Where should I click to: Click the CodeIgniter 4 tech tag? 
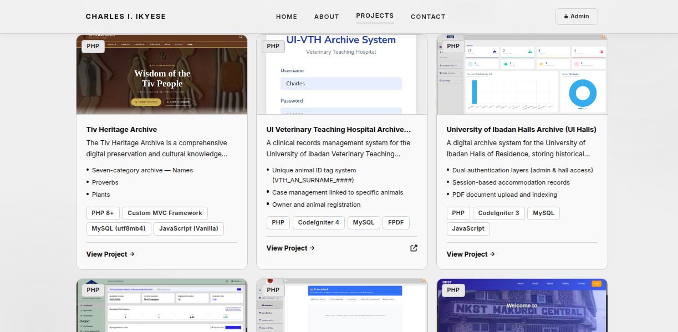click(x=319, y=223)
